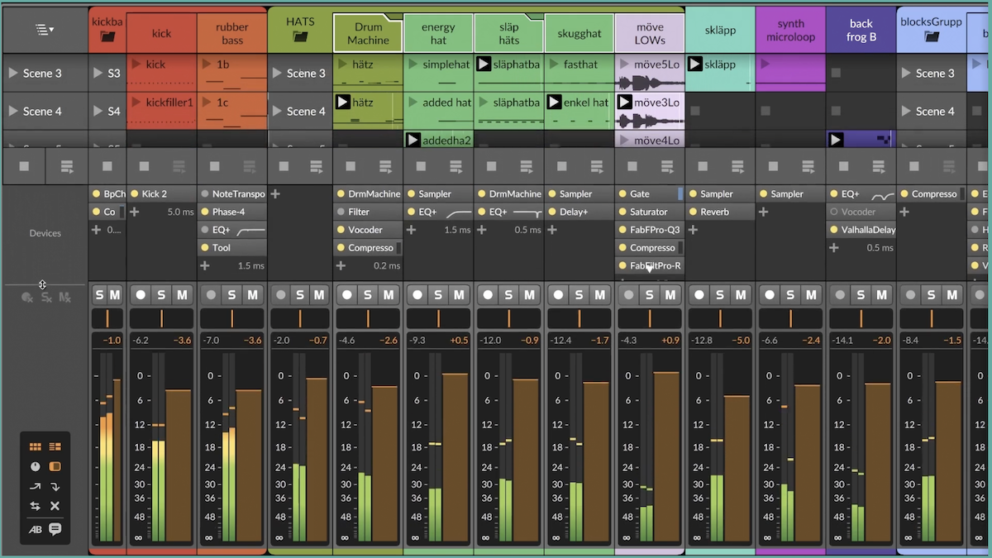
Task: Click the up-right arrow icon in view panel
Action: 35,486
